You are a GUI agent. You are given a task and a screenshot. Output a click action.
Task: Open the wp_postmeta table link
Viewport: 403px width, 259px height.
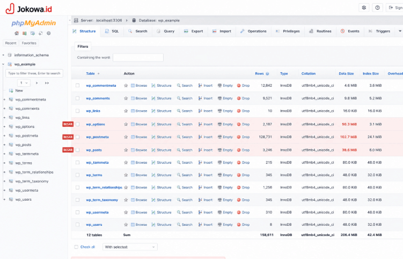[98, 137]
